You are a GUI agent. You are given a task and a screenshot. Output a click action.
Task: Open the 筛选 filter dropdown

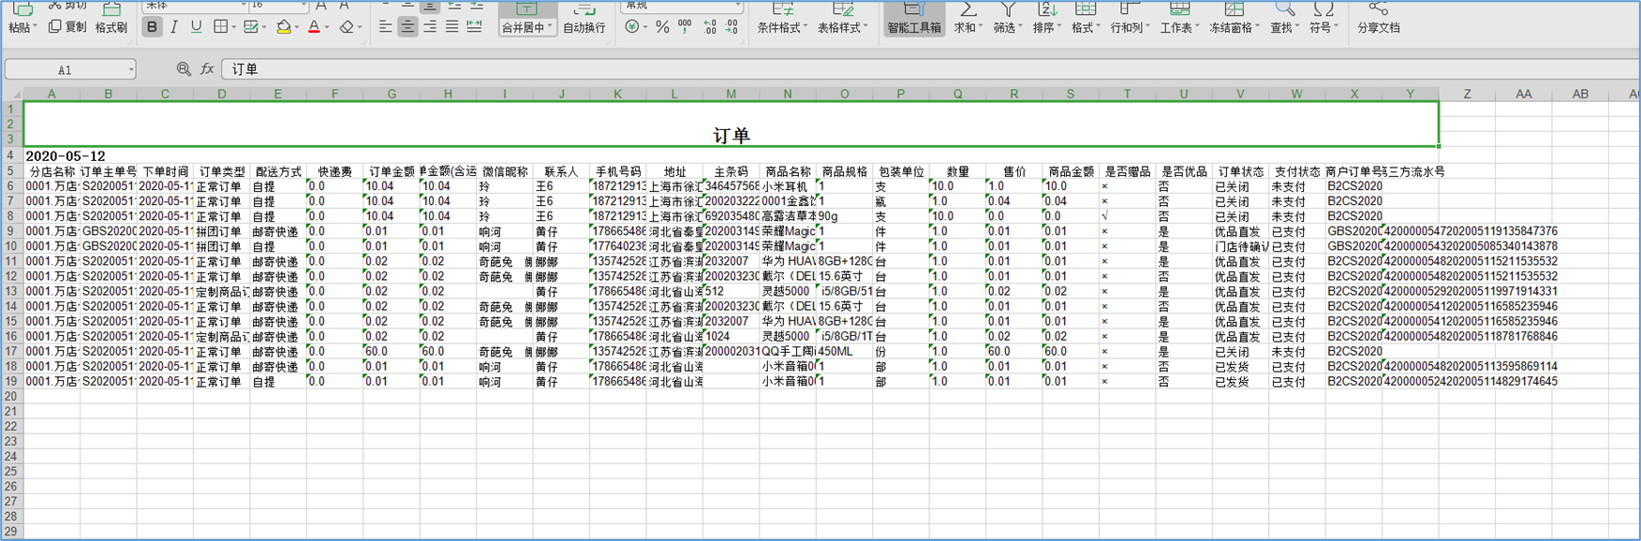(x=1008, y=28)
